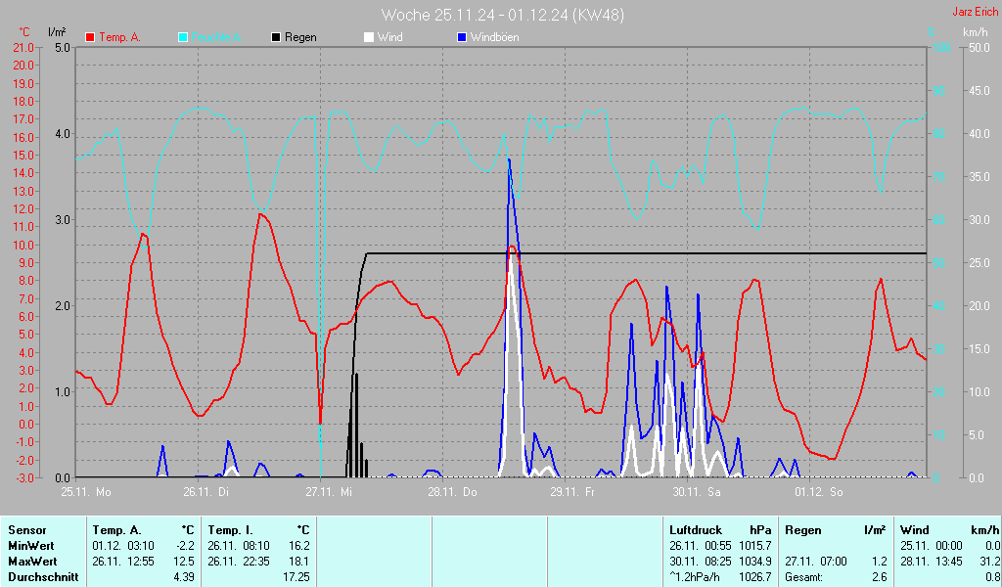1002x587 pixels.
Task: Click the white Wind legend swatch
Action: (369, 37)
